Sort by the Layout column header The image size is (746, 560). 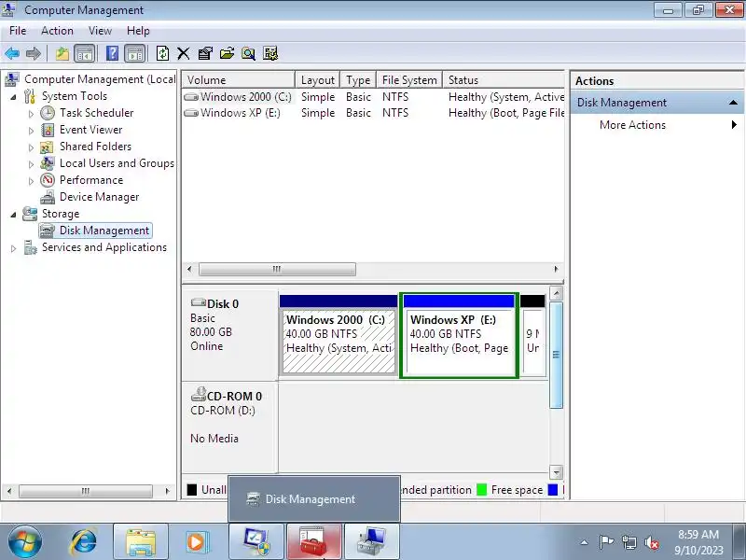(318, 80)
